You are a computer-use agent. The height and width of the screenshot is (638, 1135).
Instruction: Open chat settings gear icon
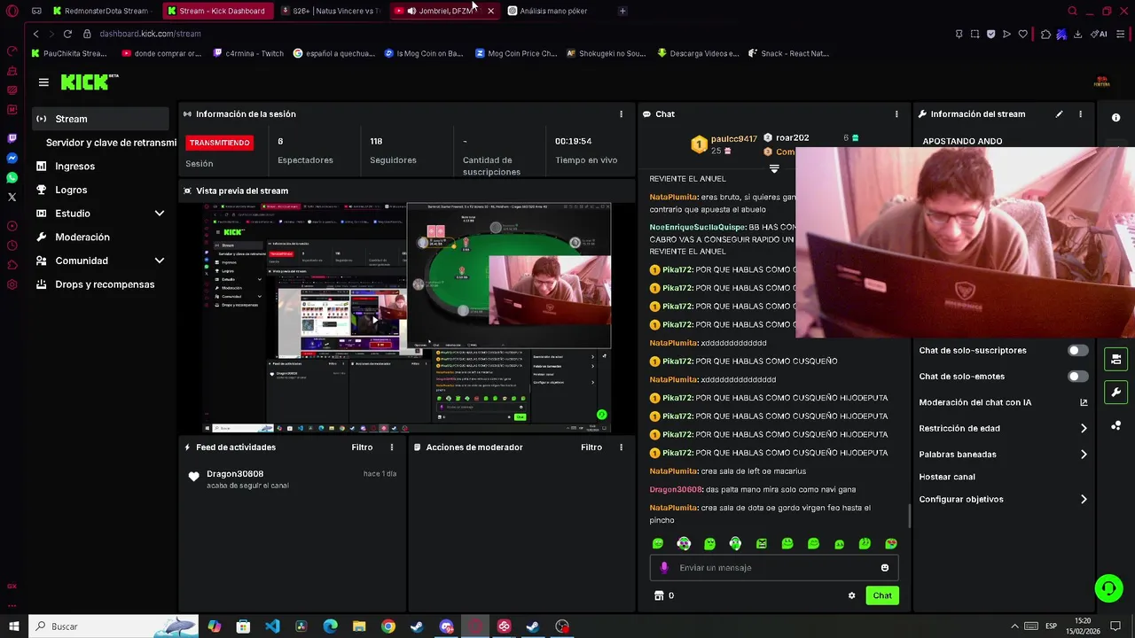pos(852,595)
